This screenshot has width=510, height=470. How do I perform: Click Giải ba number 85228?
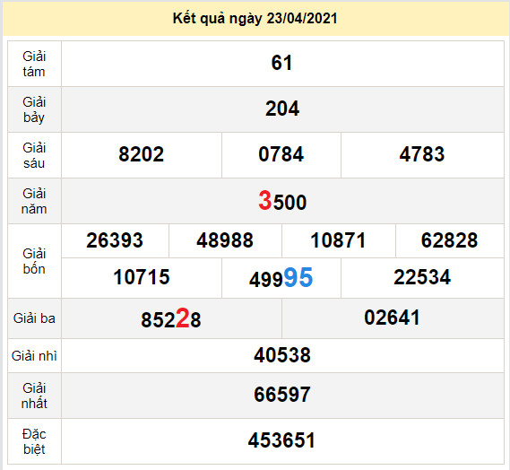(x=171, y=318)
